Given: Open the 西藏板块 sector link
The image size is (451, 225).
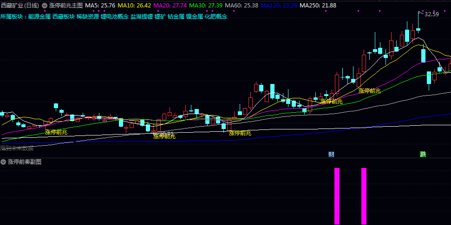Looking at the screenshot, I should [64, 17].
